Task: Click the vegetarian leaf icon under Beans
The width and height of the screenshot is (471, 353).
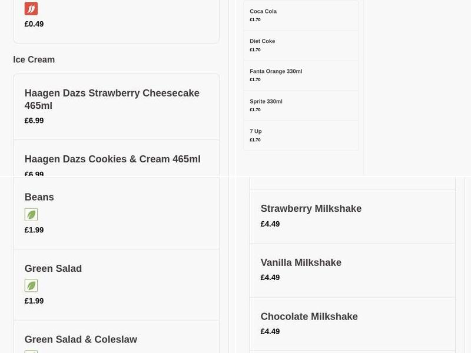Action: click(x=31, y=215)
